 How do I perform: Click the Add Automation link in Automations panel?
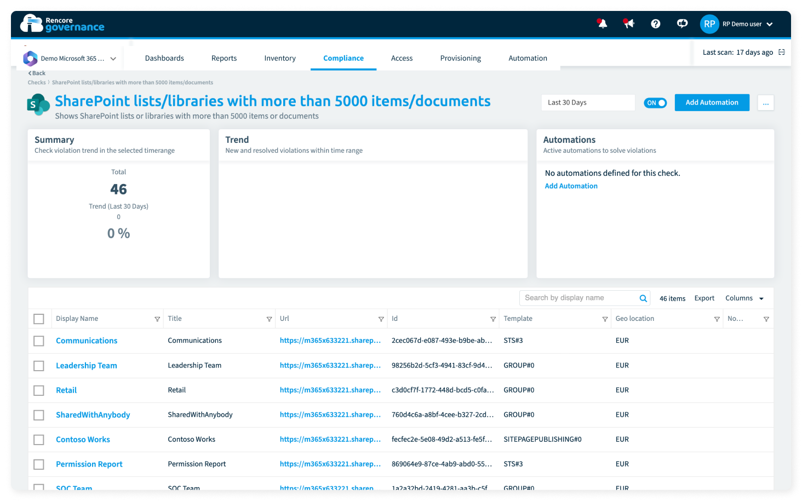point(571,186)
